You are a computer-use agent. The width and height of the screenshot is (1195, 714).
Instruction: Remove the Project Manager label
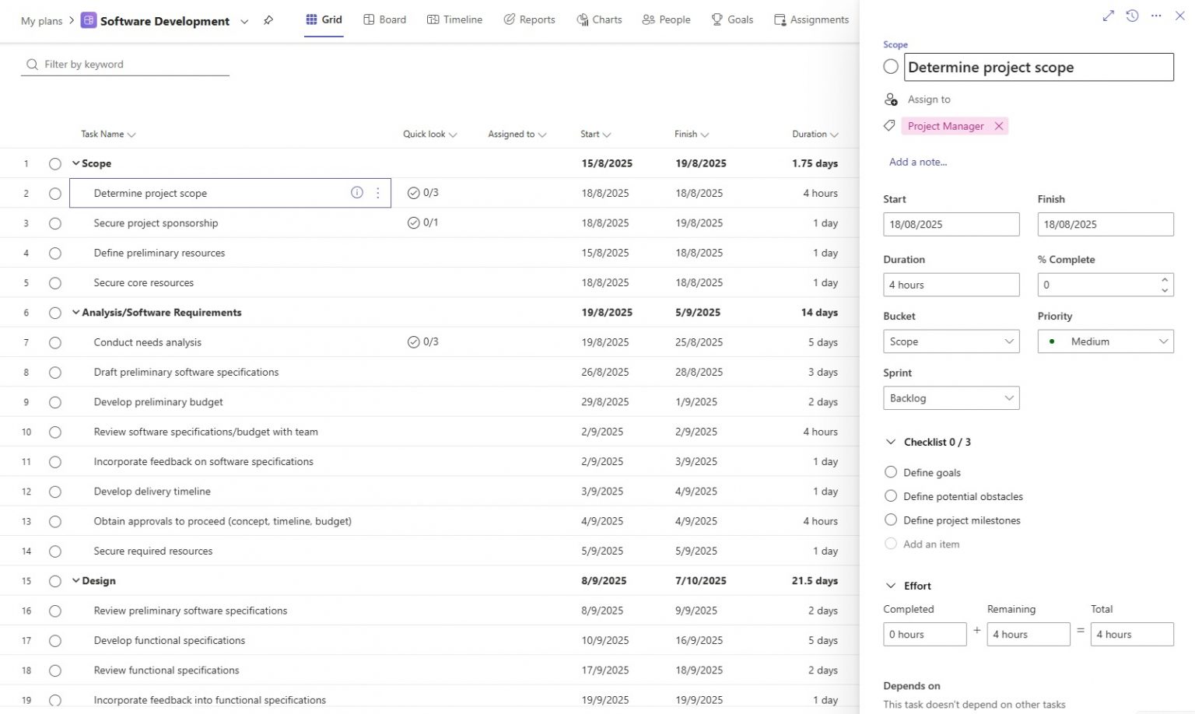(x=999, y=125)
